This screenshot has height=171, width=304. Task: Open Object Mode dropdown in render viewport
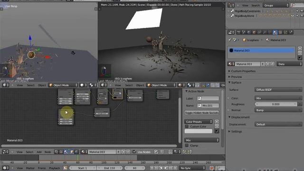point(161,85)
